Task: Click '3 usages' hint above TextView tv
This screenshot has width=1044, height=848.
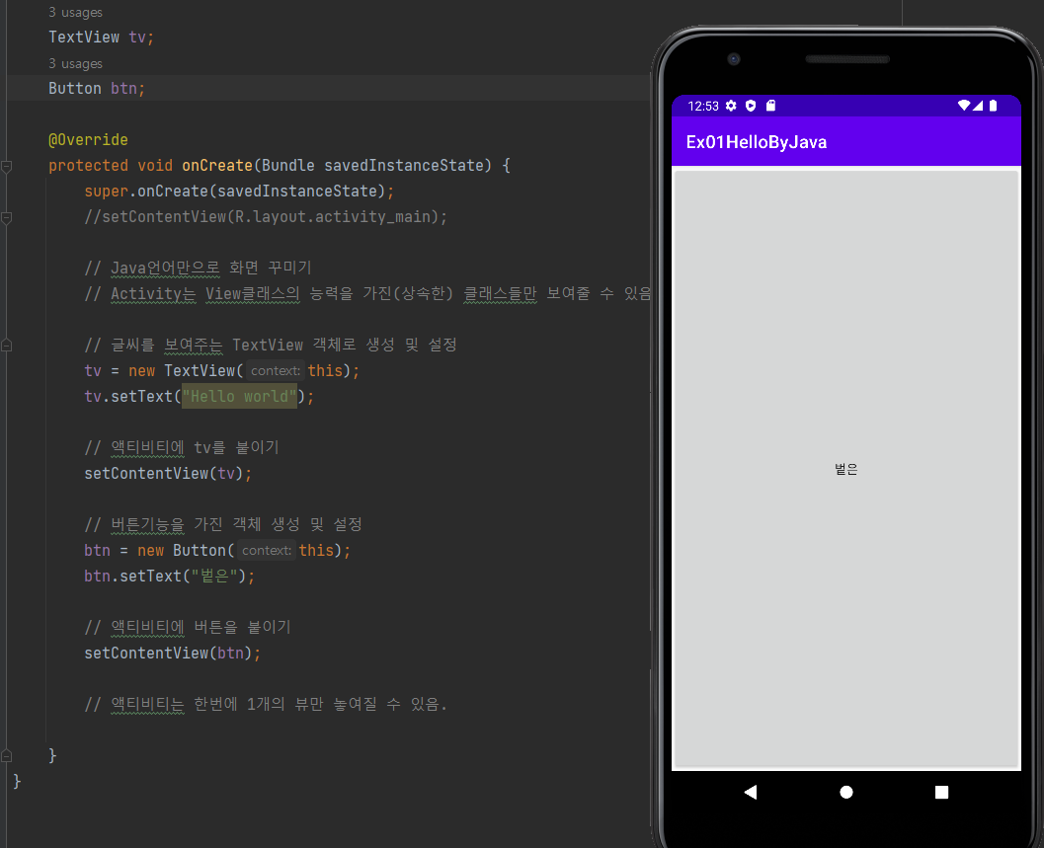Action: pos(75,13)
